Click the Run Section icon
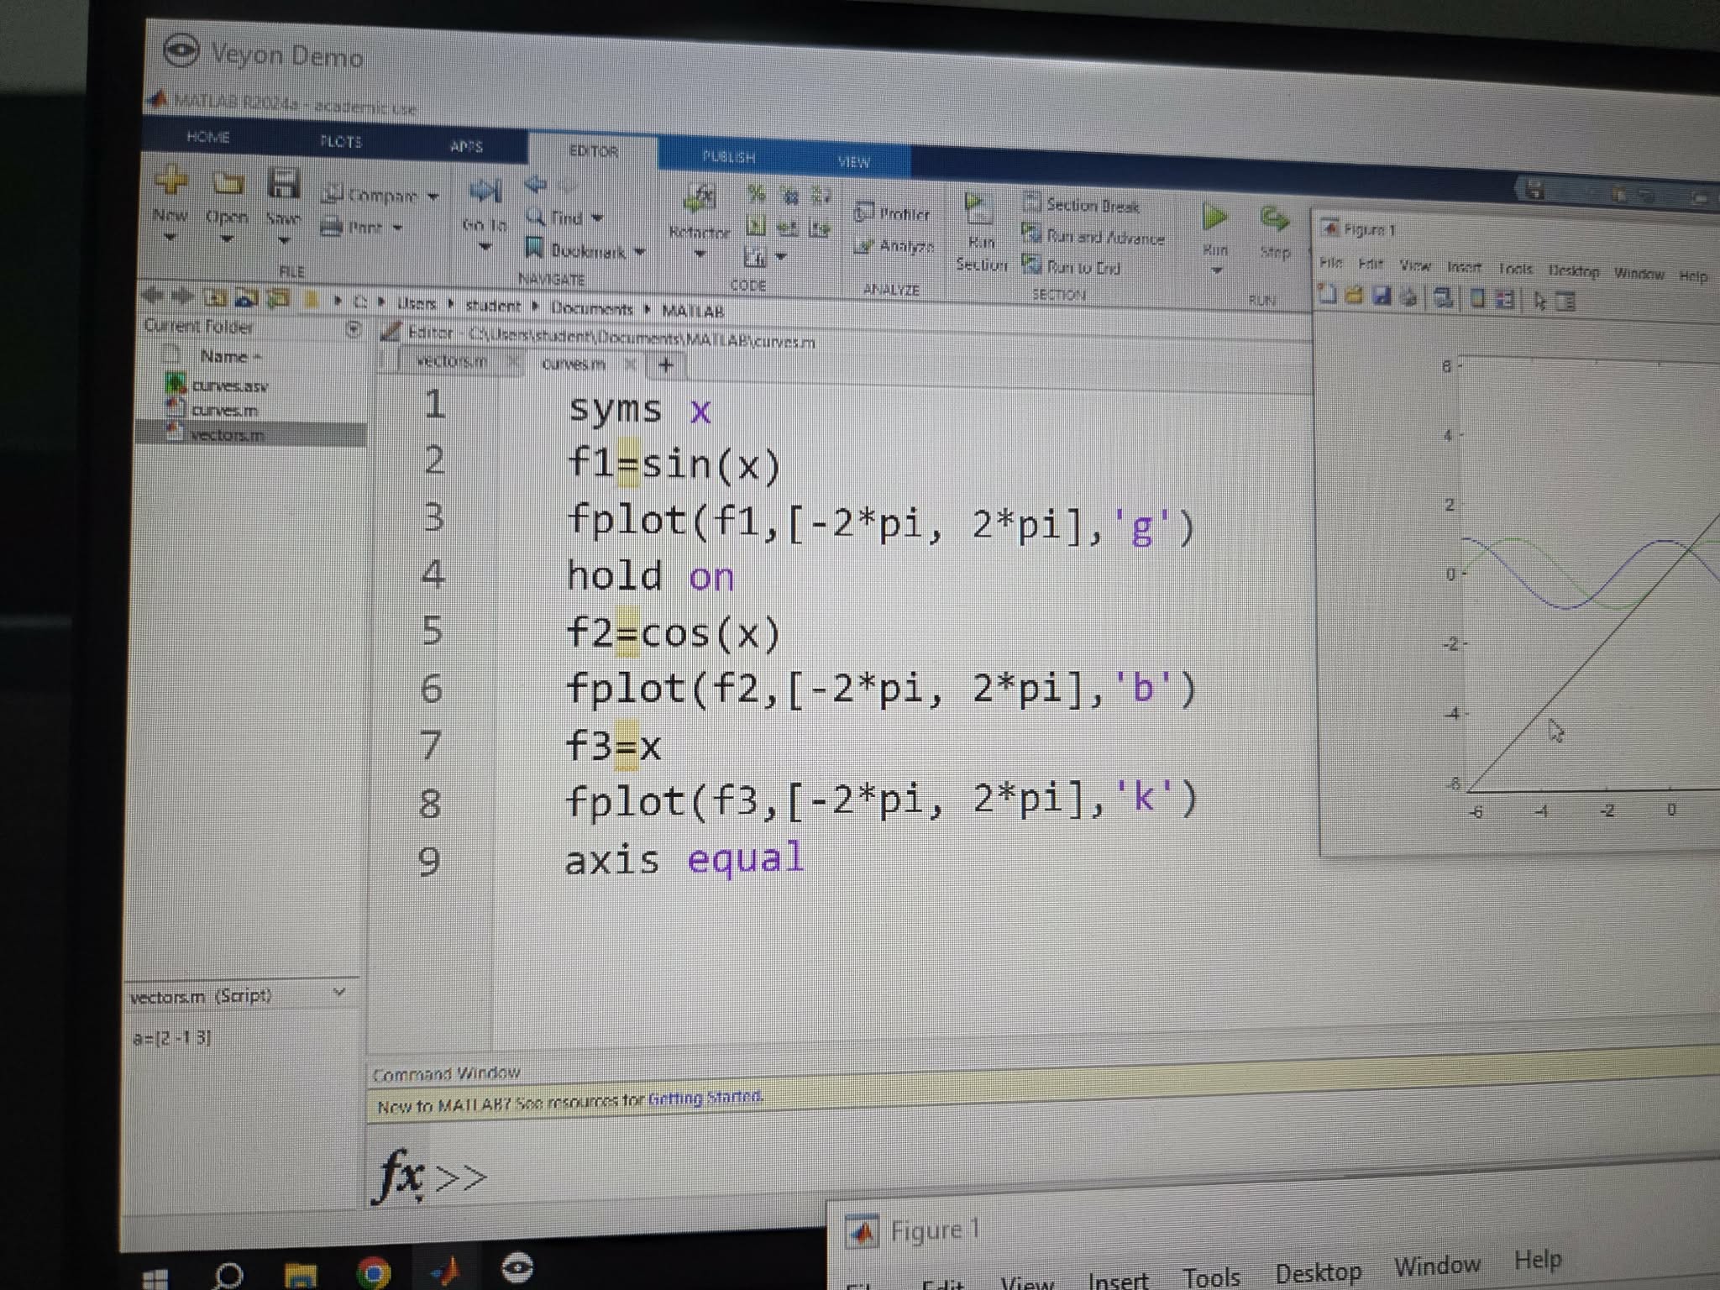Viewport: 1720px width, 1290px height. click(978, 208)
